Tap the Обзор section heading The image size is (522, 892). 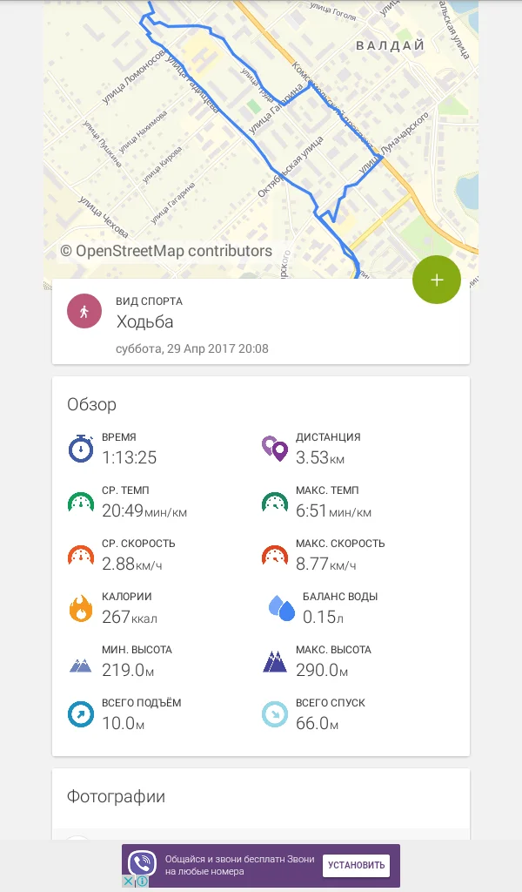pos(91,404)
